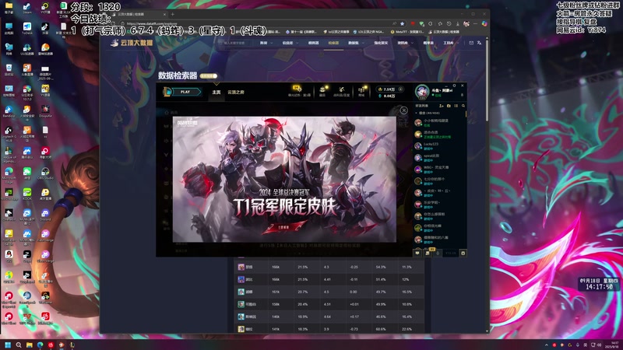This screenshot has height=350, width=623.
Task: Open Windows Start menu
Action: tap(8, 345)
